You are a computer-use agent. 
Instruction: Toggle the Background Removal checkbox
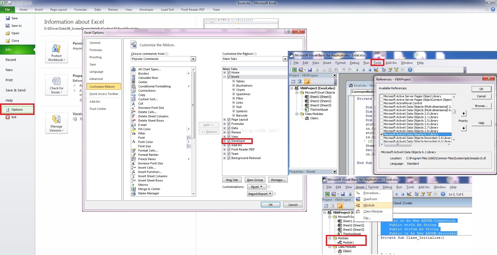coord(229,158)
